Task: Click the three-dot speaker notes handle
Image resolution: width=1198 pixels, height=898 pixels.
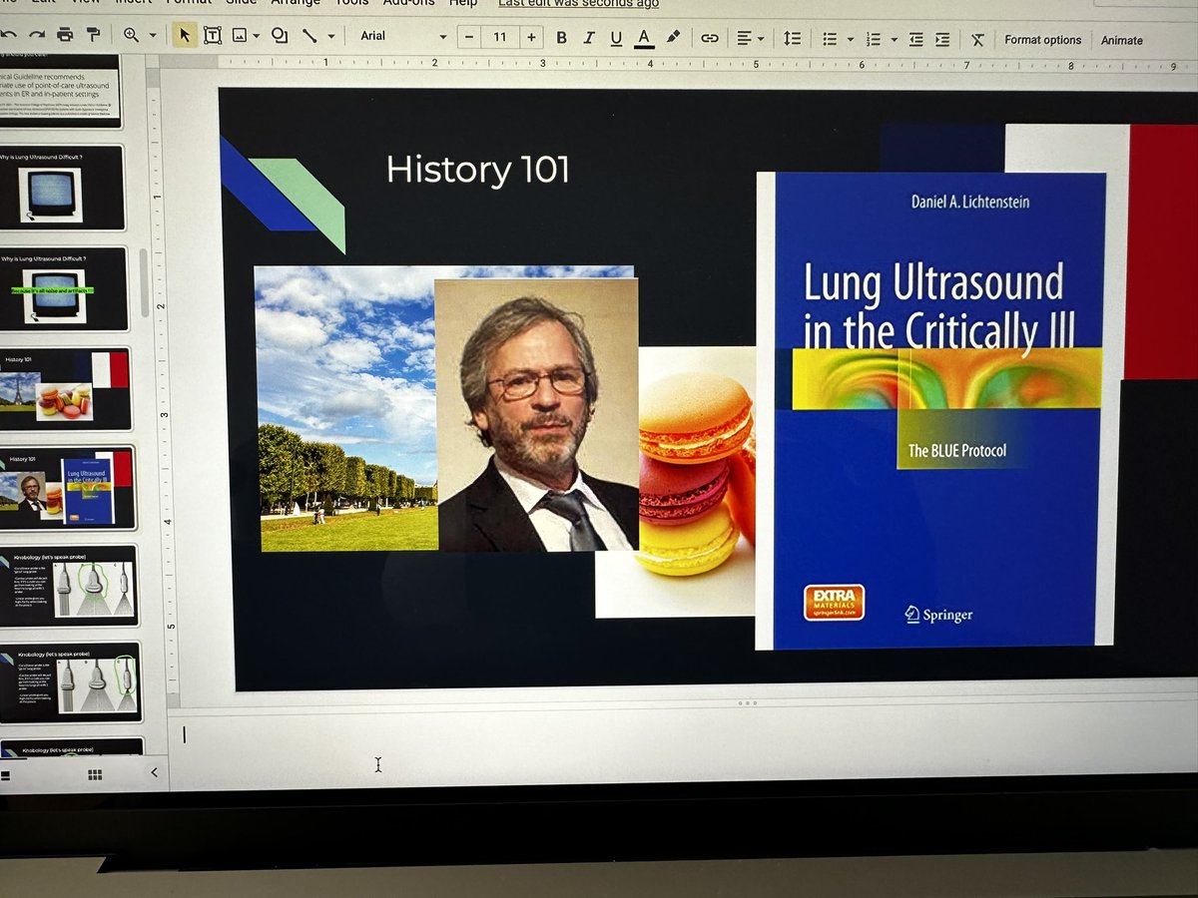Action: pos(747,703)
